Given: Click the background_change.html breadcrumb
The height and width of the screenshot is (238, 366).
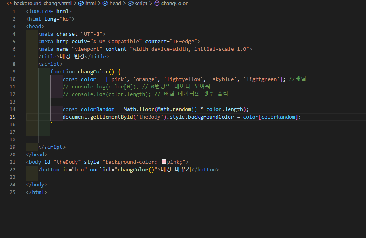Looking at the screenshot, I should (x=43, y=4).
